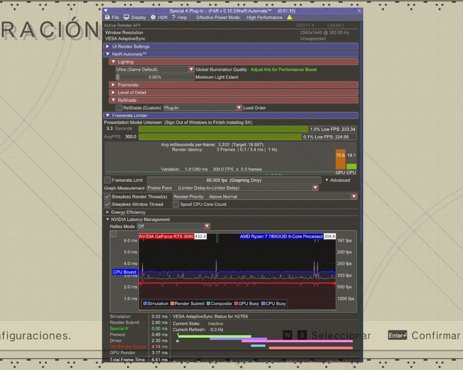Collapse the Lighting section
The image size is (463, 370).
pos(233,62)
